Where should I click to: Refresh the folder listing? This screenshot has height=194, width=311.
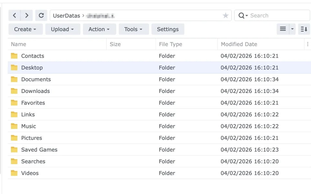click(41, 16)
